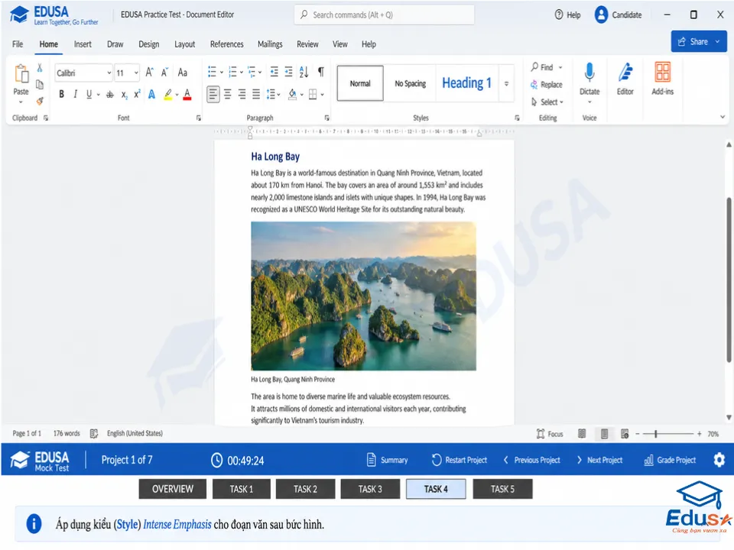Click the Search commands field
Screen dimensions: 734x550
tap(385, 15)
